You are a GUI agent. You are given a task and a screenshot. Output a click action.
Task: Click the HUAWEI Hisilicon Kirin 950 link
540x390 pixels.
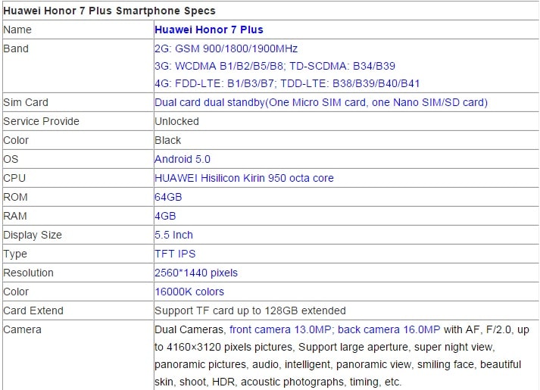244,178
